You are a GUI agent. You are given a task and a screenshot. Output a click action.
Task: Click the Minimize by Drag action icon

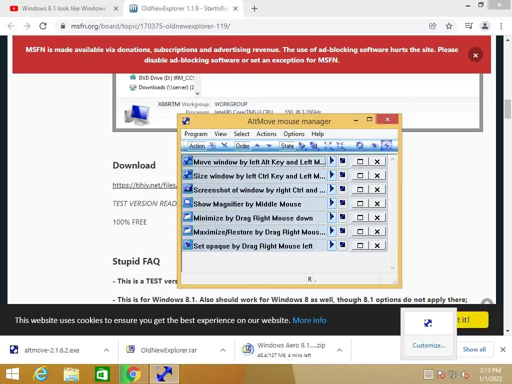(188, 217)
